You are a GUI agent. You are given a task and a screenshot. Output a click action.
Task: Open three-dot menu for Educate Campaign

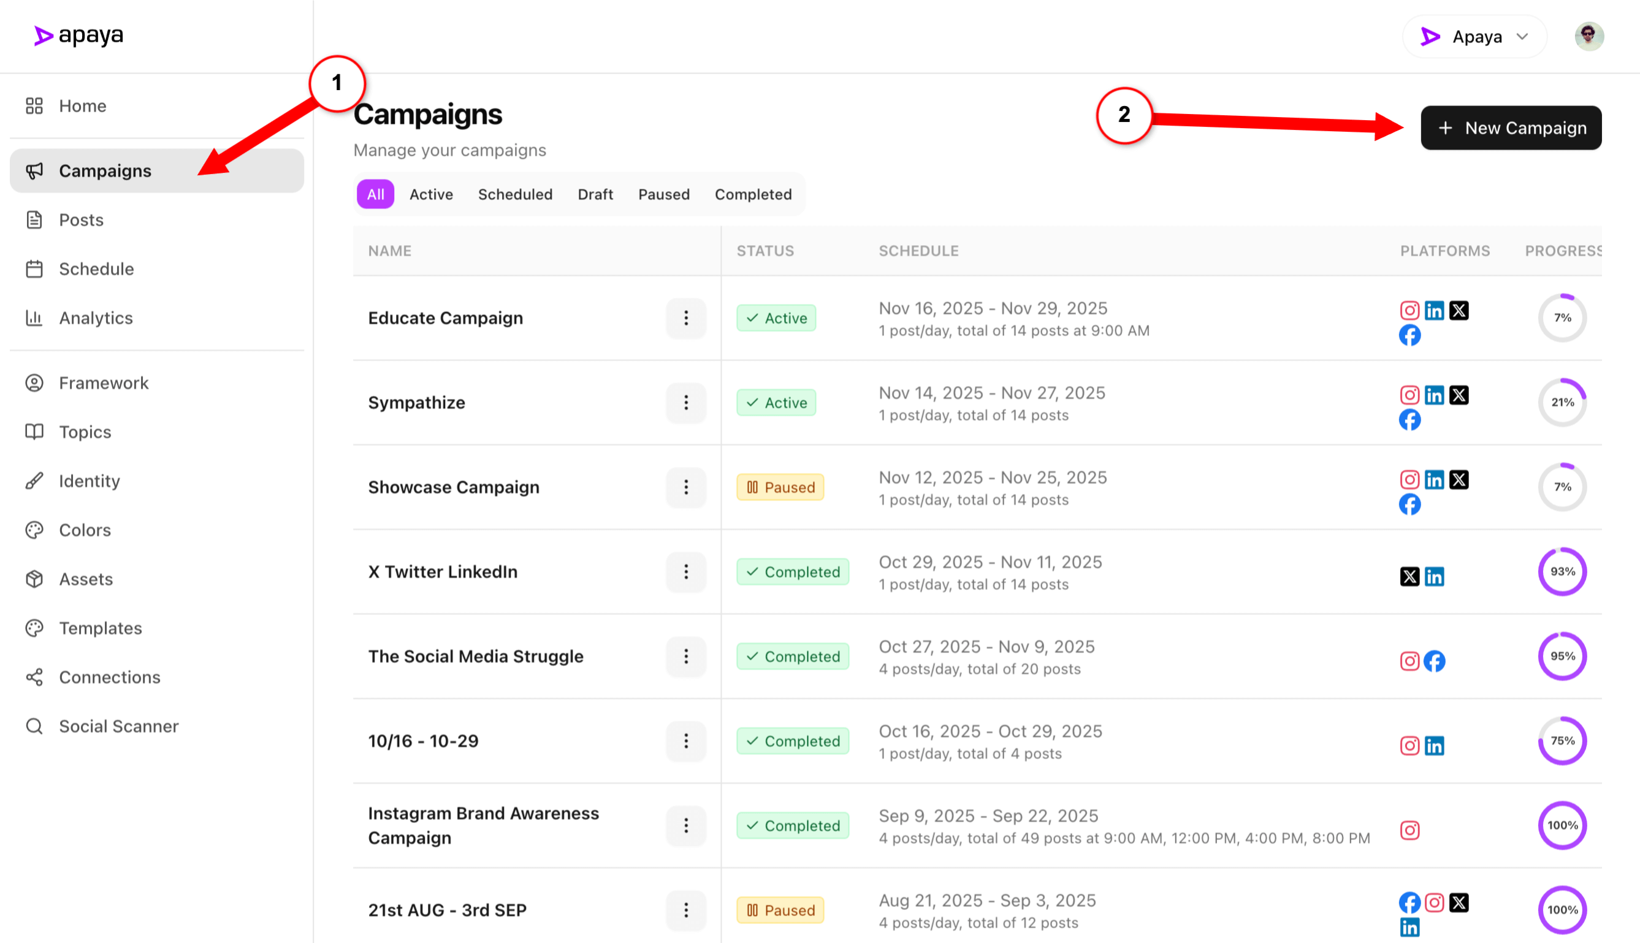[685, 318]
